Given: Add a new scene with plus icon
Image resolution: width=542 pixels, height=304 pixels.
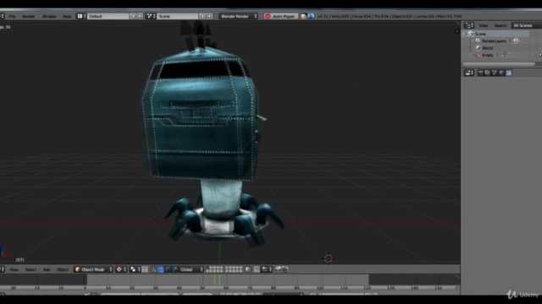Looking at the screenshot, I should [202, 16].
